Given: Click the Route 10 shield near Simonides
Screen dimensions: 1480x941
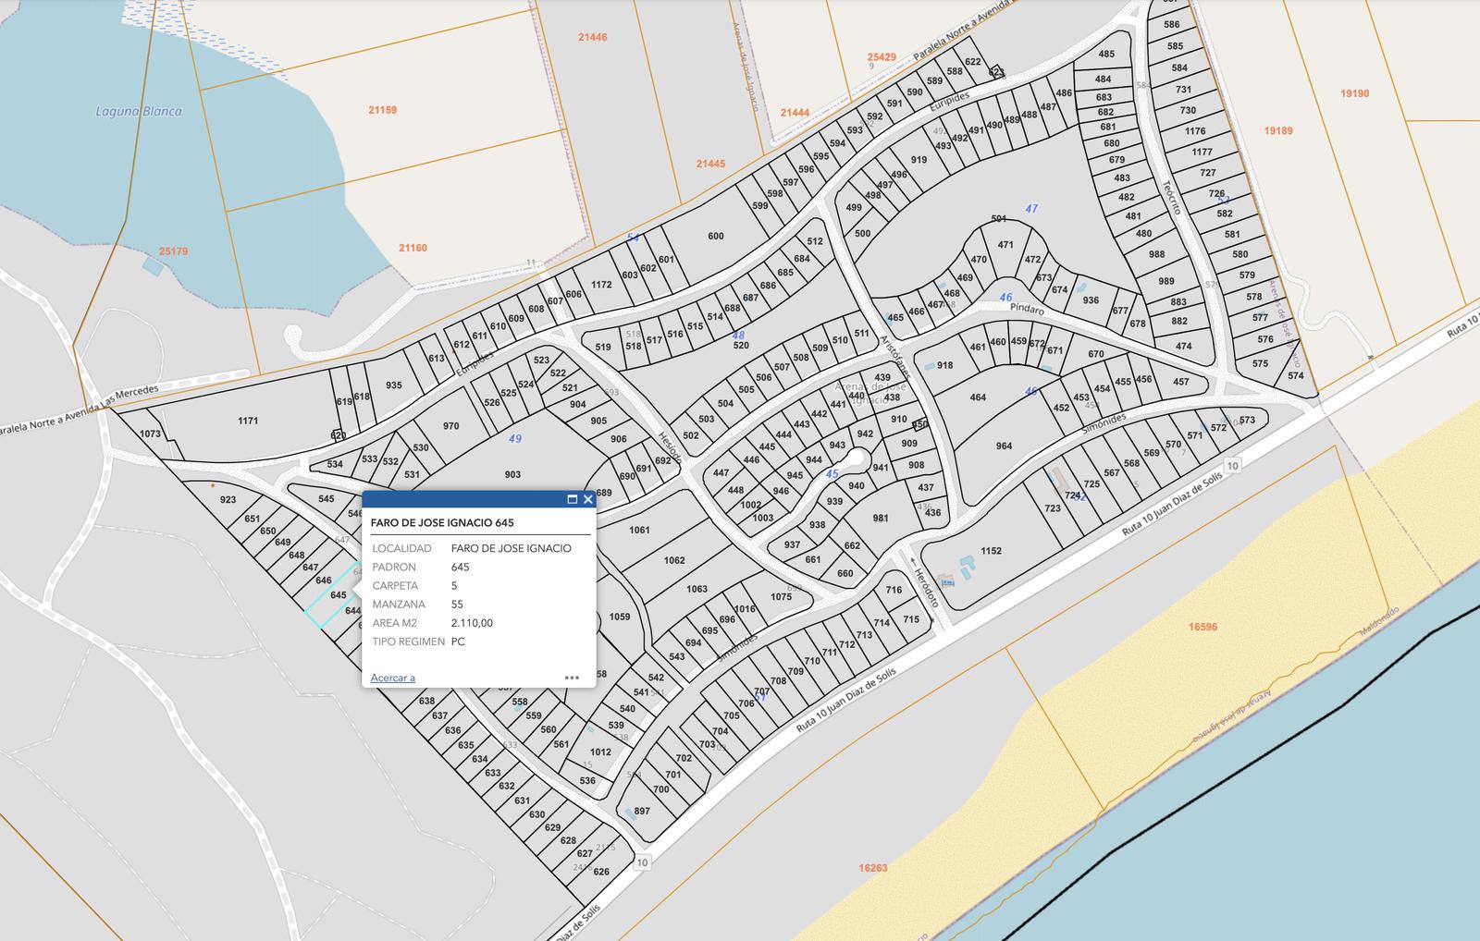Looking at the screenshot, I should tap(1231, 465).
